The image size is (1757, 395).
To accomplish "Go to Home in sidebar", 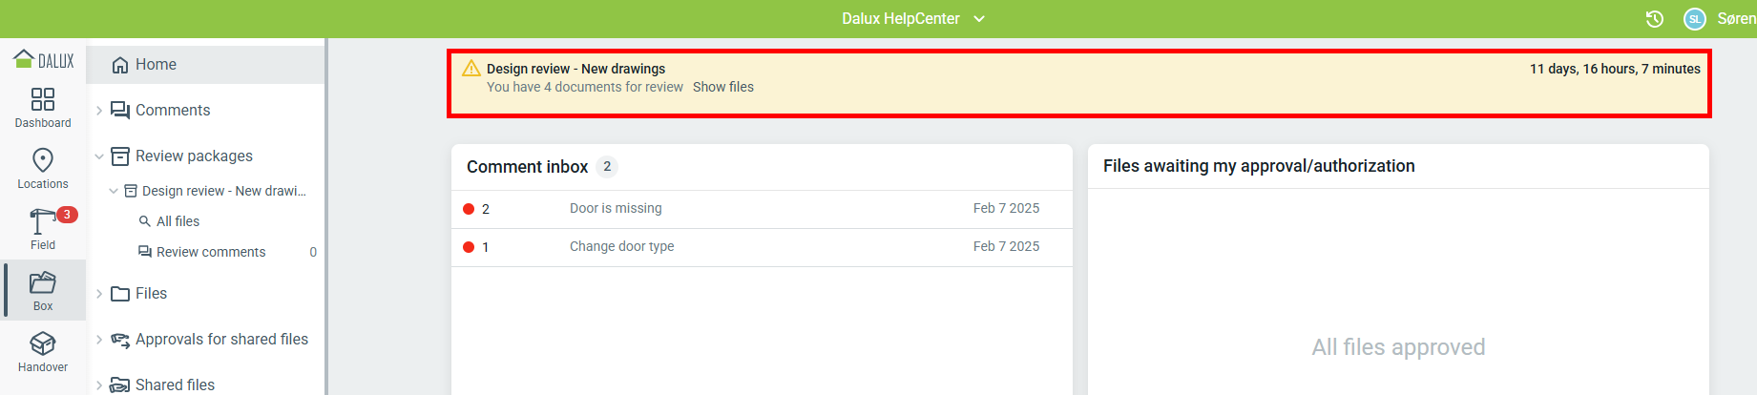I will pyautogui.click(x=156, y=65).
